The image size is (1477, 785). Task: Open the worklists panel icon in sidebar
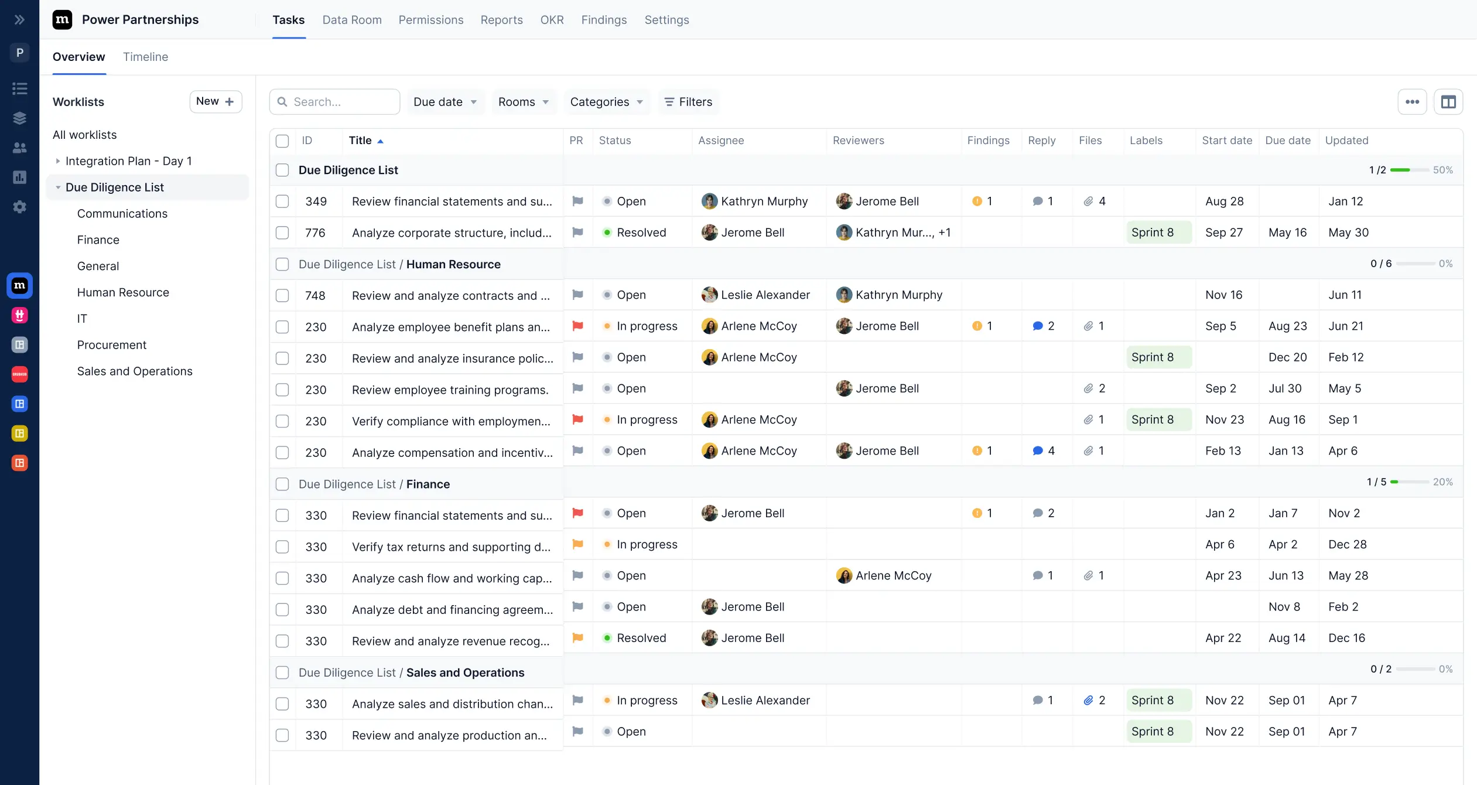click(x=19, y=88)
